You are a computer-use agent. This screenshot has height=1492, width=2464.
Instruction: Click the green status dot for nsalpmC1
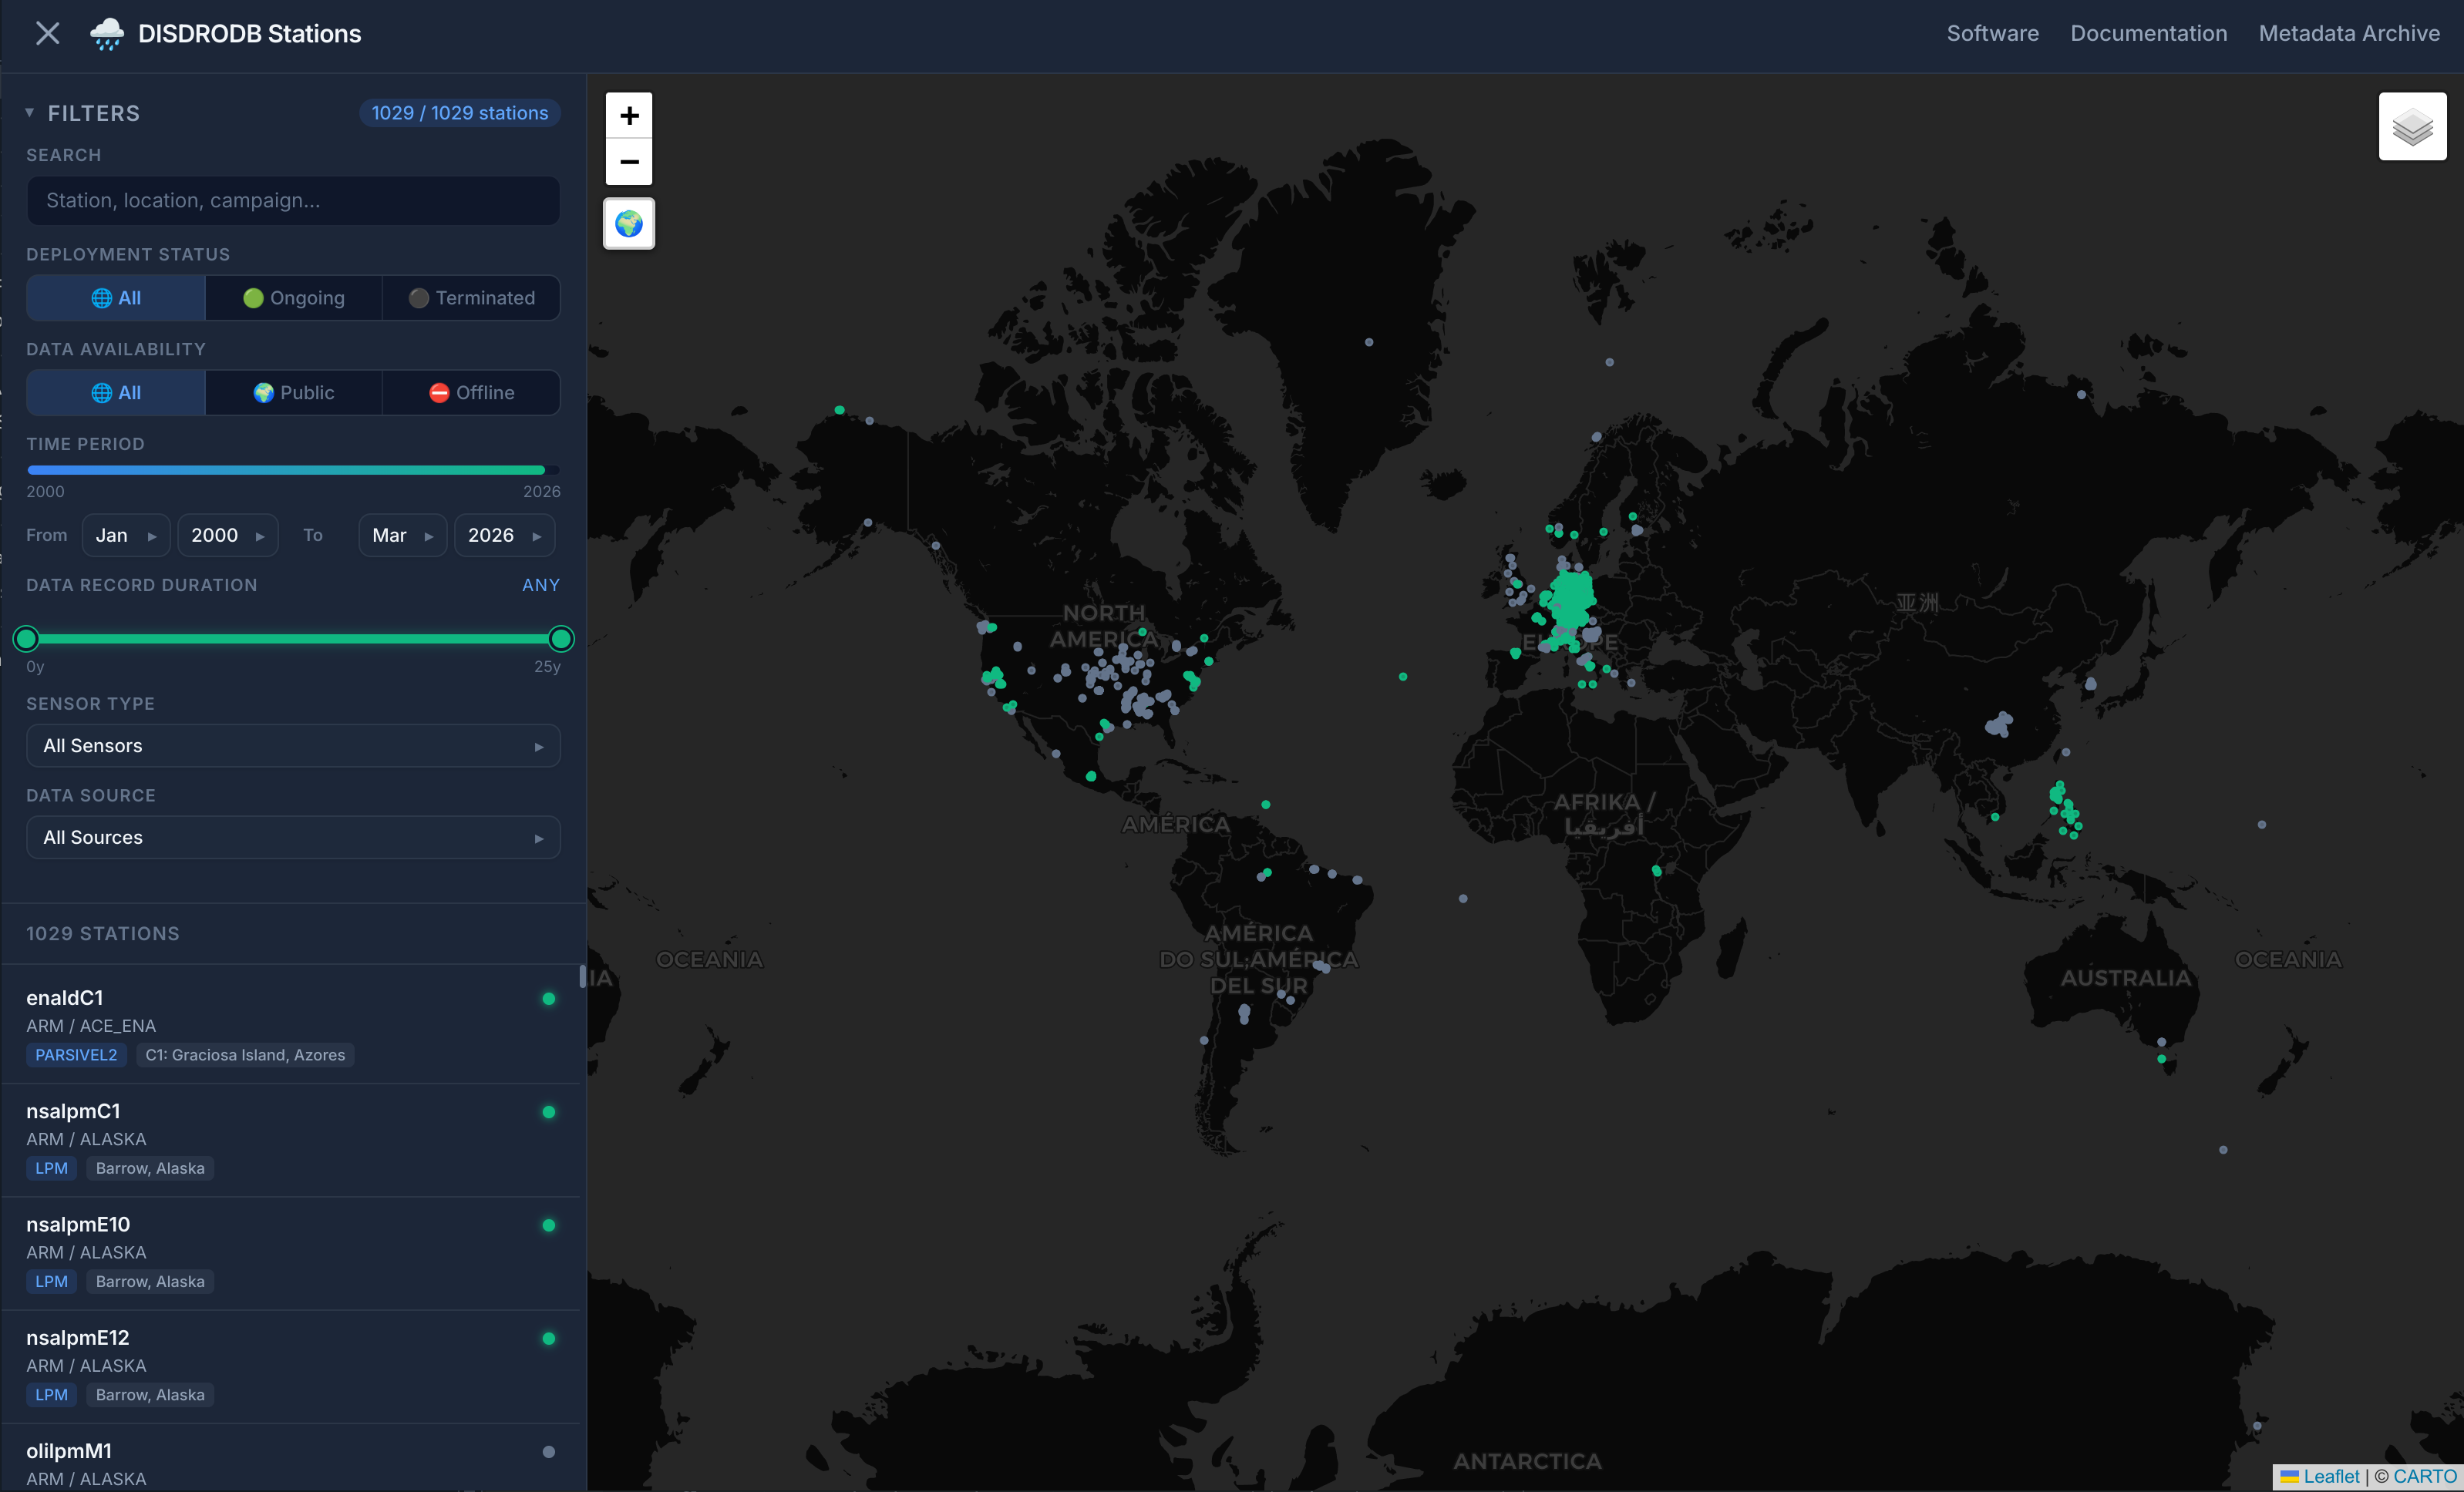(548, 1111)
